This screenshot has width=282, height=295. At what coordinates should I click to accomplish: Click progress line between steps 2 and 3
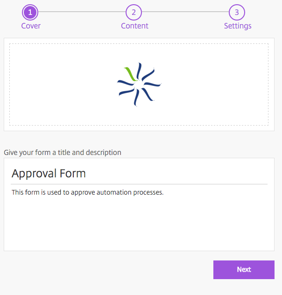185,12
